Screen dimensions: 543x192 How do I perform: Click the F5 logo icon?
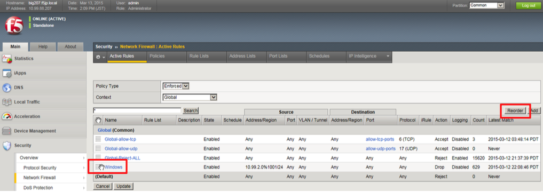14,25
